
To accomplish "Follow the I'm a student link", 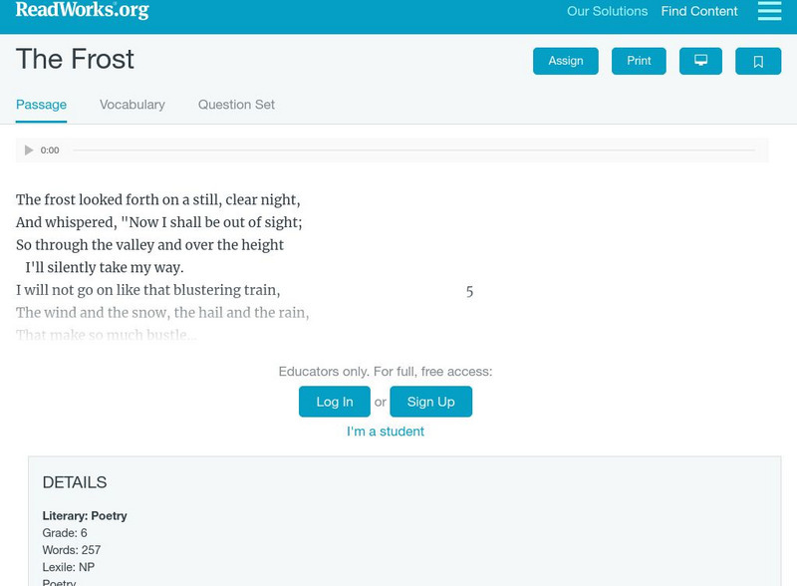I will click(386, 432).
